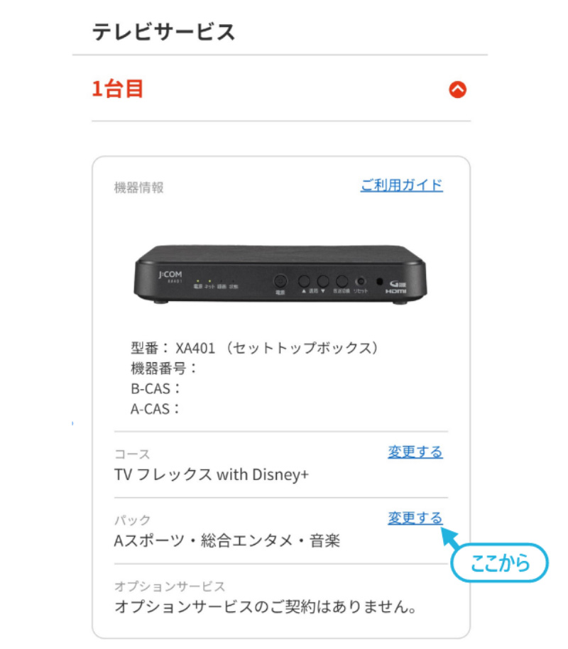This screenshot has width=568, height=649.
Task: Click the J:COM logo on the device
Action: [x=170, y=275]
